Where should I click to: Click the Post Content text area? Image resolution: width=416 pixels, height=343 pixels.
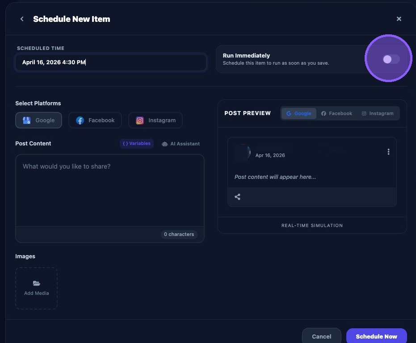[x=110, y=190]
